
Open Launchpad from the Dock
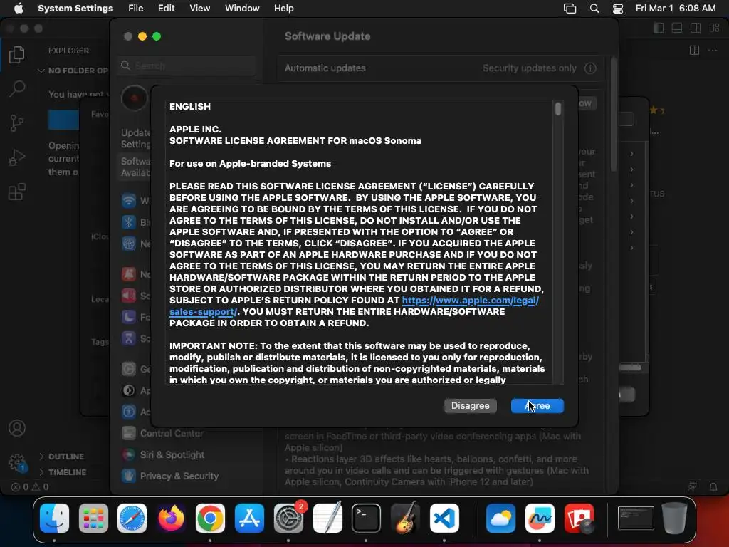[x=93, y=519]
